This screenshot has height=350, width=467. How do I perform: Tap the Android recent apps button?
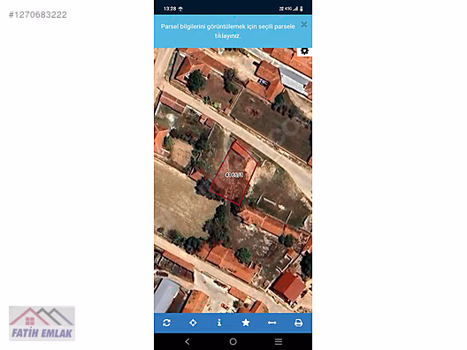tap(279, 341)
